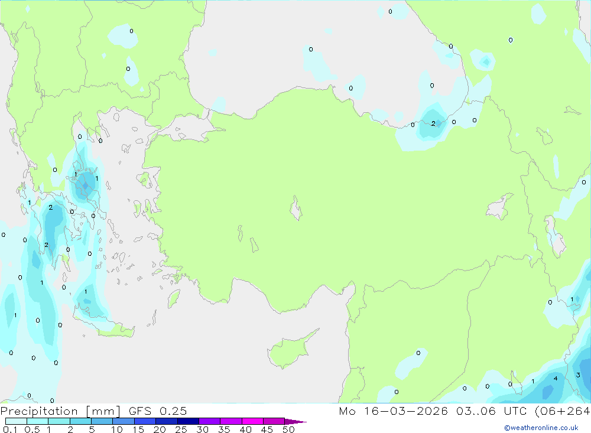591x433 pixels.
Task: Click the "03..06 UTC" time text
Action: (491, 411)
